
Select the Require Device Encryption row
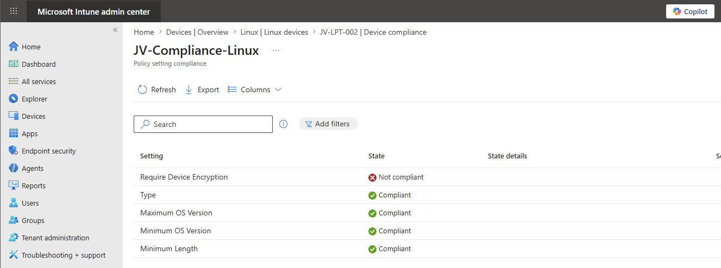(x=427, y=177)
